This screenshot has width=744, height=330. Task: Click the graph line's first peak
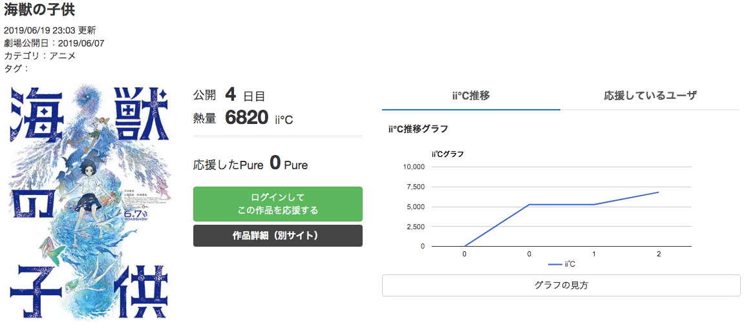click(529, 204)
